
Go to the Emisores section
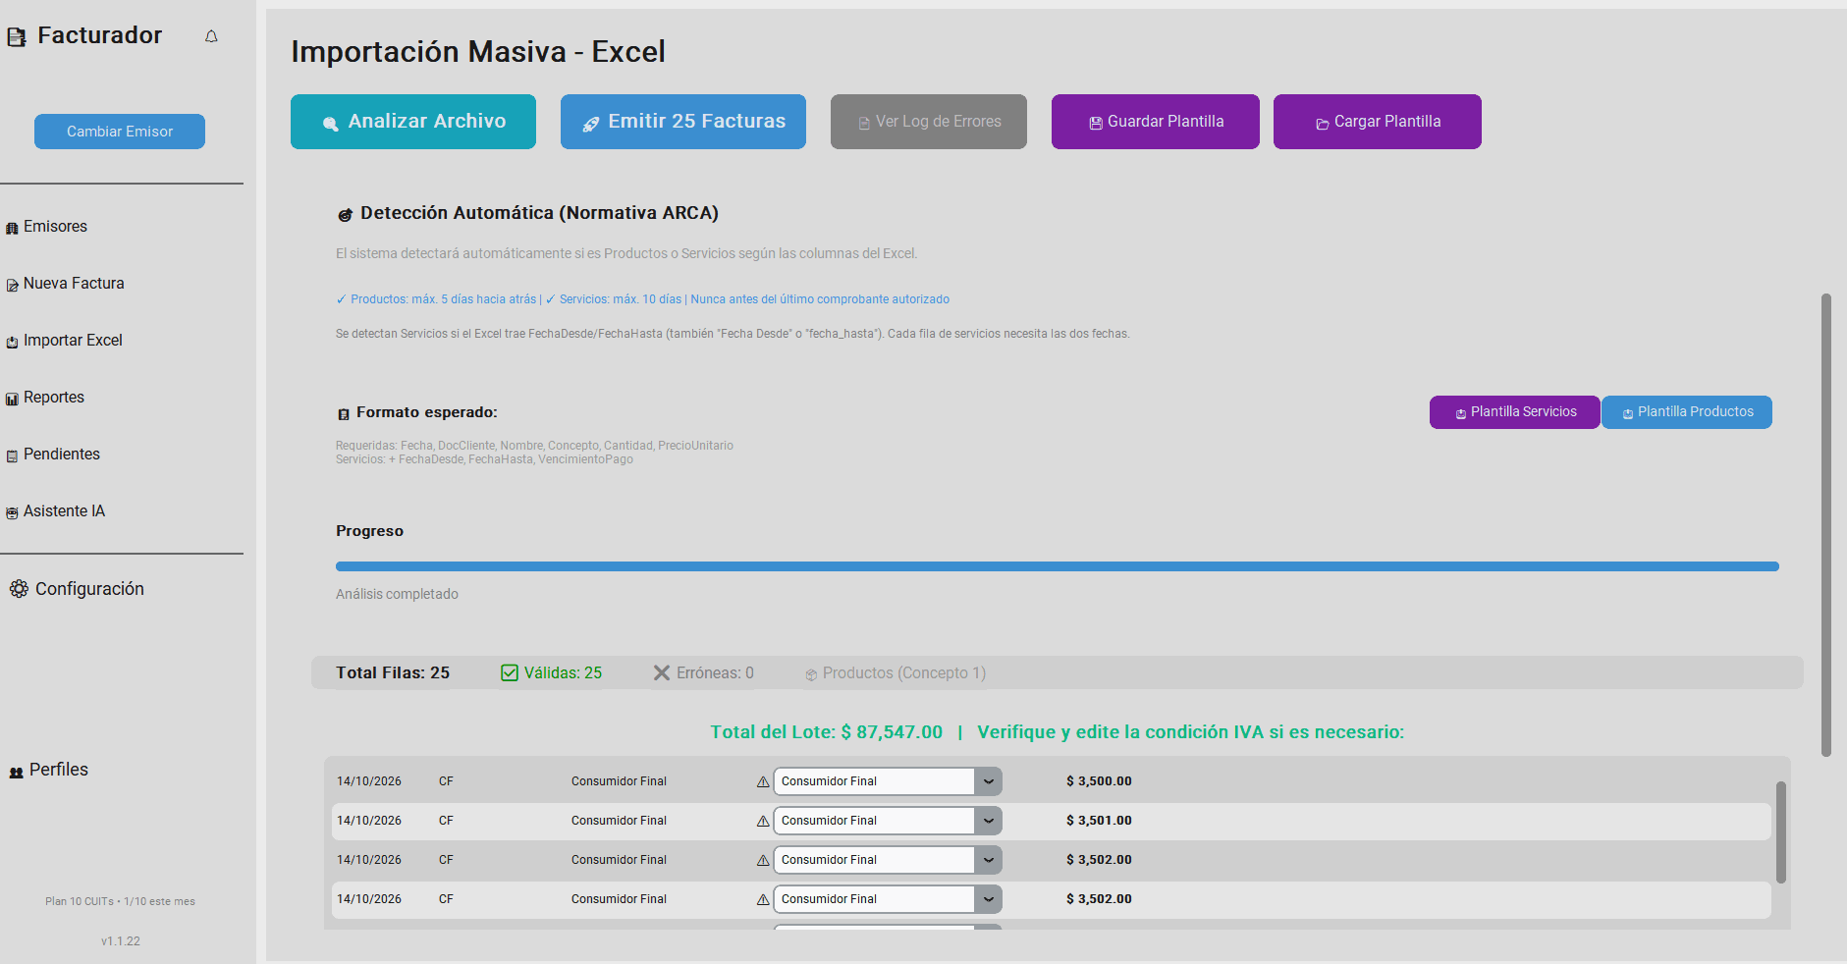click(55, 227)
